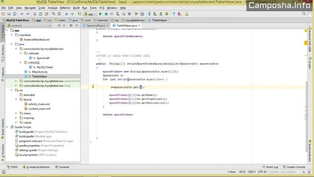Click the Save All toolbar icon
The image size is (314, 177).
coord(9,14)
